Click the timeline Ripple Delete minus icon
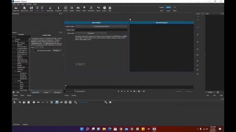 (38, 102)
